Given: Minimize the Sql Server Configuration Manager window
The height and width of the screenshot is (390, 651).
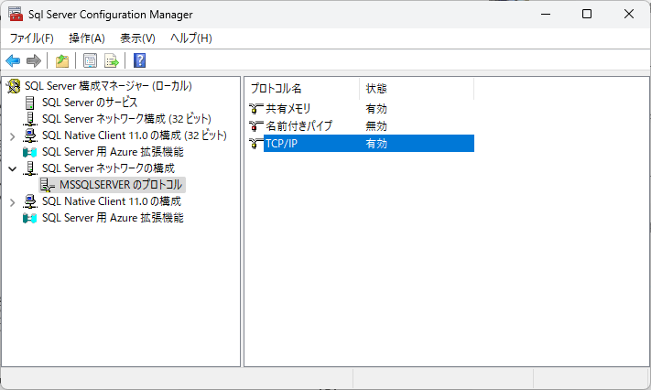Looking at the screenshot, I should (x=546, y=14).
